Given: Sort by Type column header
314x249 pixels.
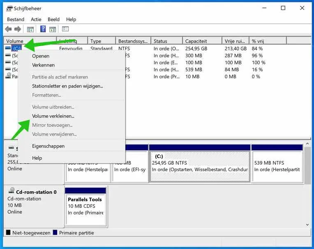Looking at the screenshot, I should (102, 41).
